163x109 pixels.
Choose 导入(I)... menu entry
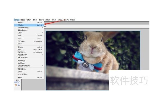click(29, 47)
